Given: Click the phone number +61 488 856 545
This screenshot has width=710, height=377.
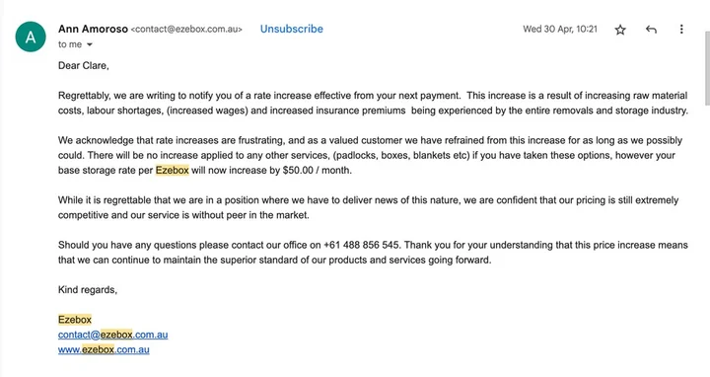Looking at the screenshot, I should [361, 245].
